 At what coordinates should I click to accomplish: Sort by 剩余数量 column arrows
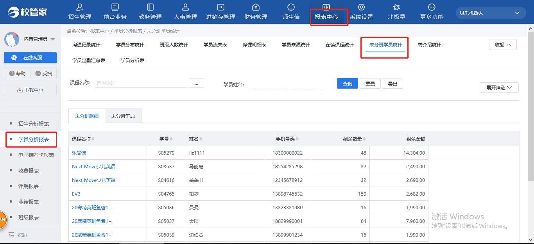pos(365,139)
